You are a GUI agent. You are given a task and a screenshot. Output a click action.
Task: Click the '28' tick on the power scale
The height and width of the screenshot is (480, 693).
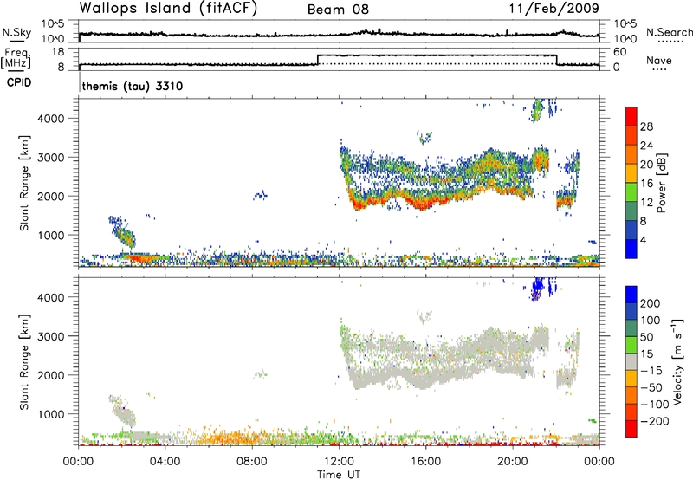(646, 126)
